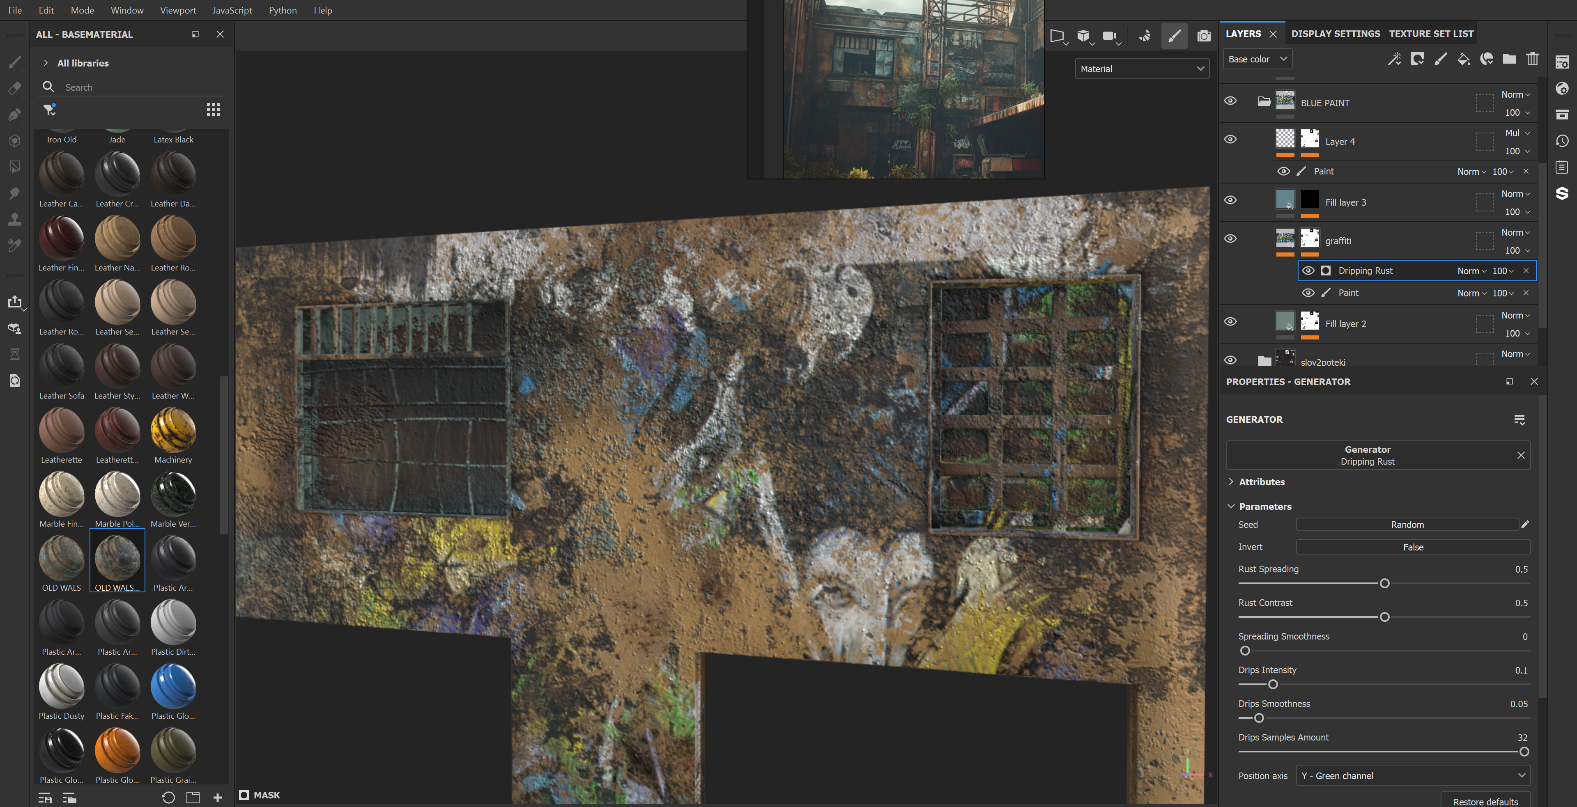Image resolution: width=1577 pixels, height=807 pixels.
Task: Click the Random seed button
Action: coord(1407,524)
